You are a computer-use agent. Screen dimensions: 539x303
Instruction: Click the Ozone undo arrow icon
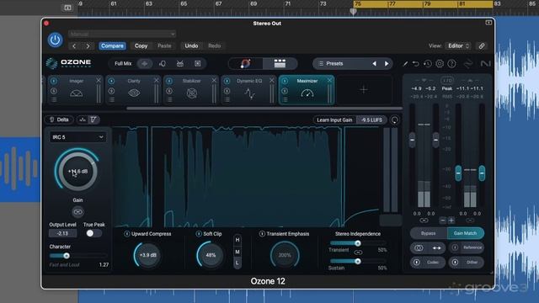[x=416, y=64]
